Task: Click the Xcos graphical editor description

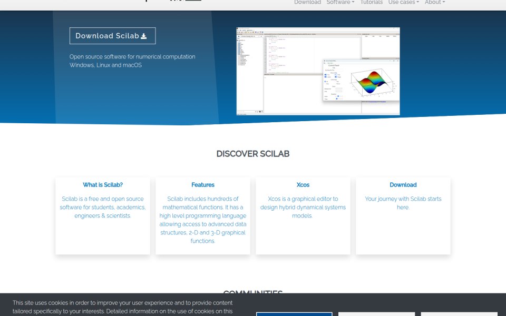Action: (x=303, y=208)
